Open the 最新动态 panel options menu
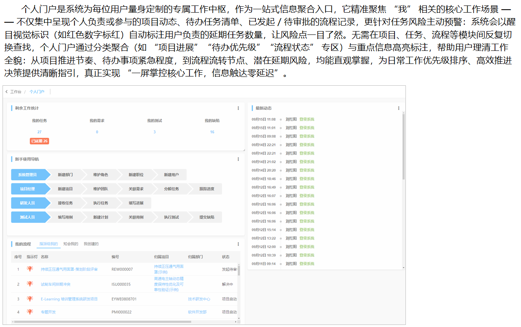The height and width of the screenshot is (327, 521). tap(398, 108)
